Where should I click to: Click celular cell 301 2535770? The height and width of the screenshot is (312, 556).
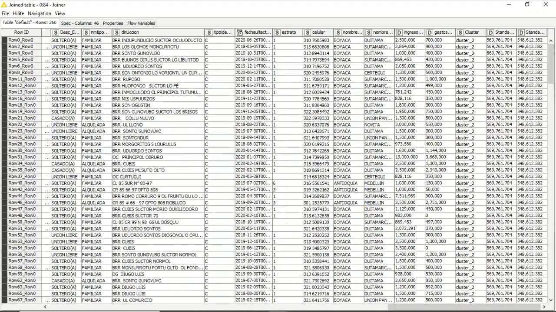pyautogui.click(x=318, y=203)
